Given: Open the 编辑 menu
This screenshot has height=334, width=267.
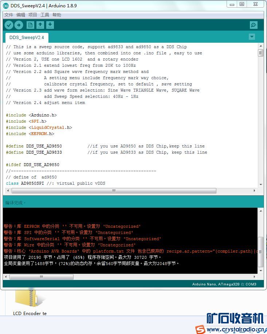Looking at the screenshot, I should tap(21, 15).
